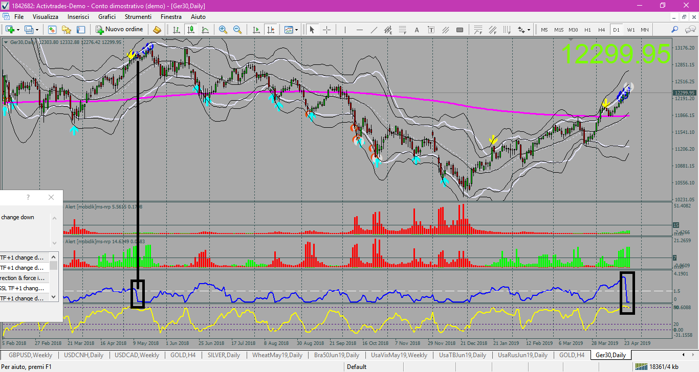699x372 pixels.
Task: Select the Fibonacci retracement tool
Action: click(x=403, y=30)
